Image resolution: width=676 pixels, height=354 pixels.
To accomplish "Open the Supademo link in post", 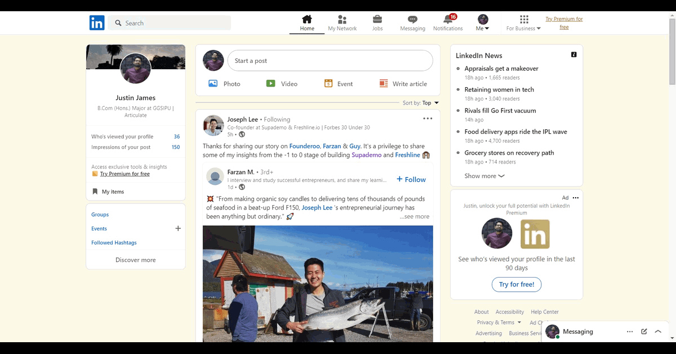I will pyautogui.click(x=367, y=155).
